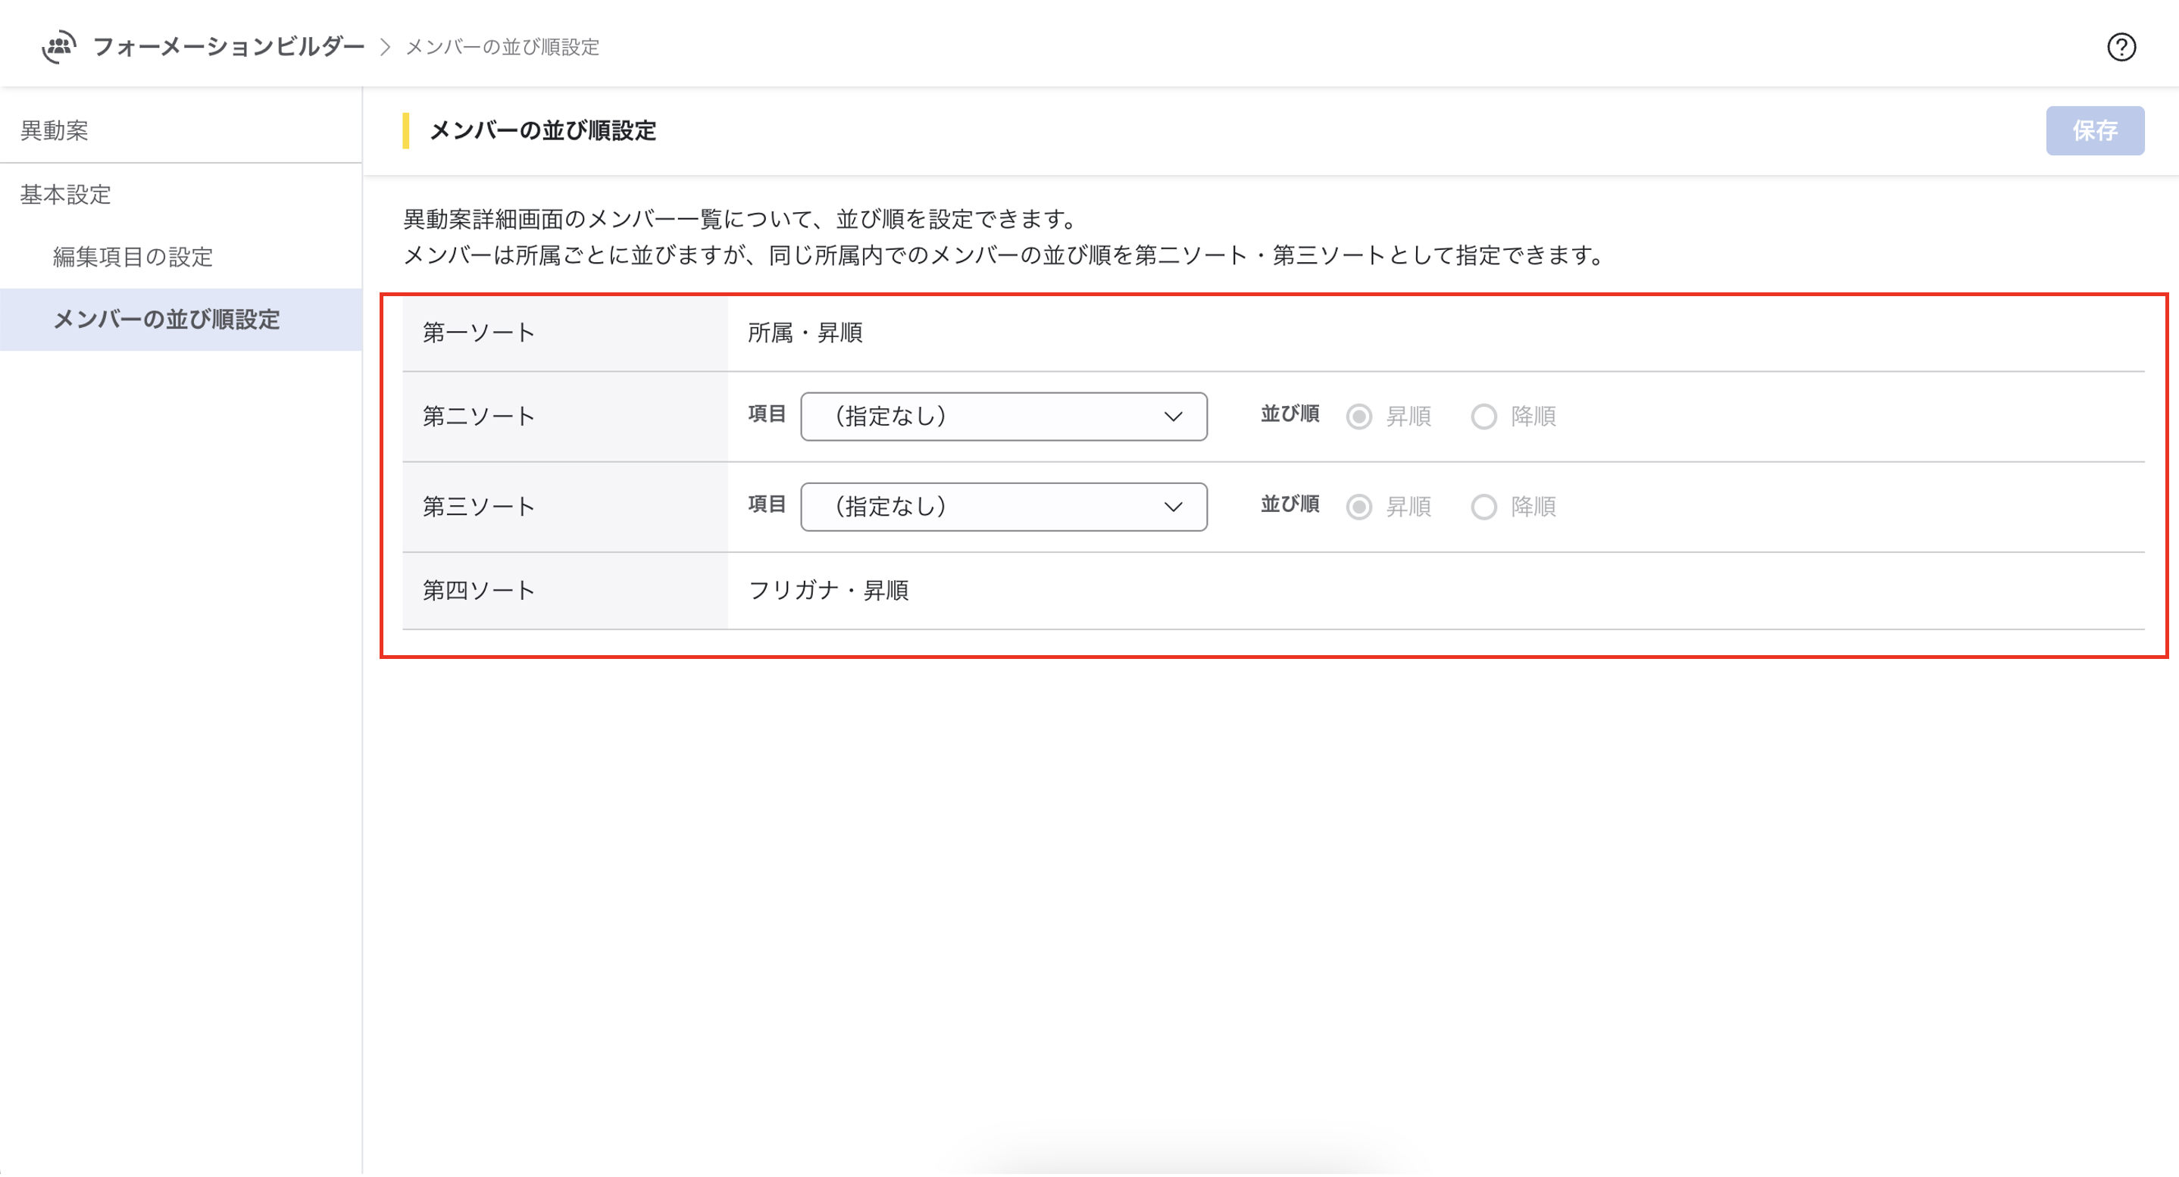Image resolution: width=2179 pixels, height=1177 pixels.
Task: Click フォーメーションビルダー breadcrumb title link
Action: 228,46
